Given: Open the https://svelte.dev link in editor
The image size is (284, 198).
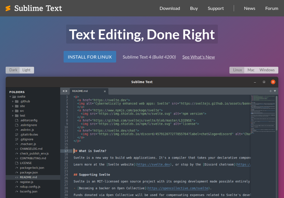Looking at the screenshot, I should [154, 164].
